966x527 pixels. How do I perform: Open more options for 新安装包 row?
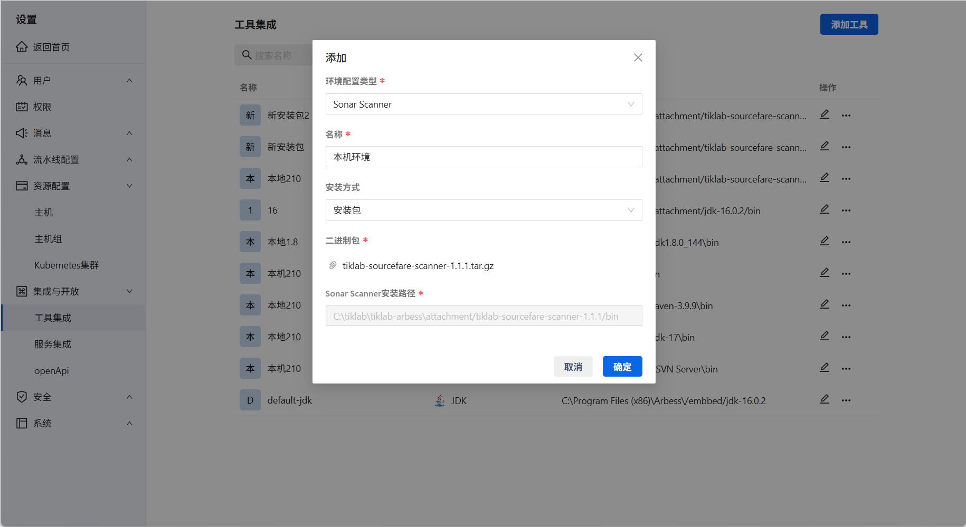point(846,147)
